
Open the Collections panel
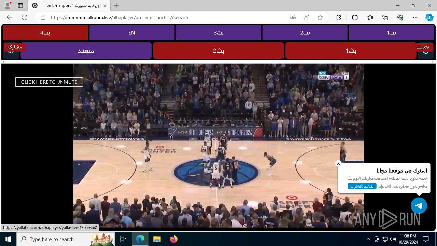pos(385,17)
